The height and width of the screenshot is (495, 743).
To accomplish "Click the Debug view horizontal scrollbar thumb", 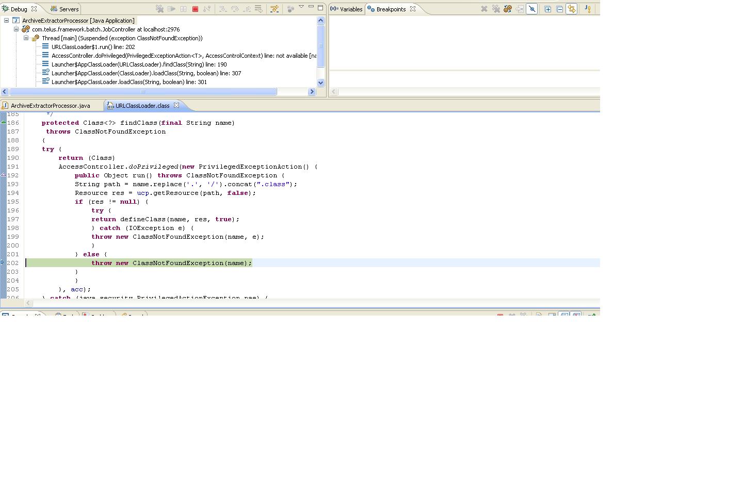I will click(143, 92).
